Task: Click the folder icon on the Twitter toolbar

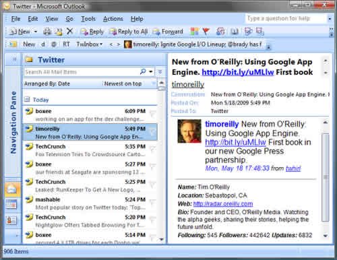Action: click(13, 44)
